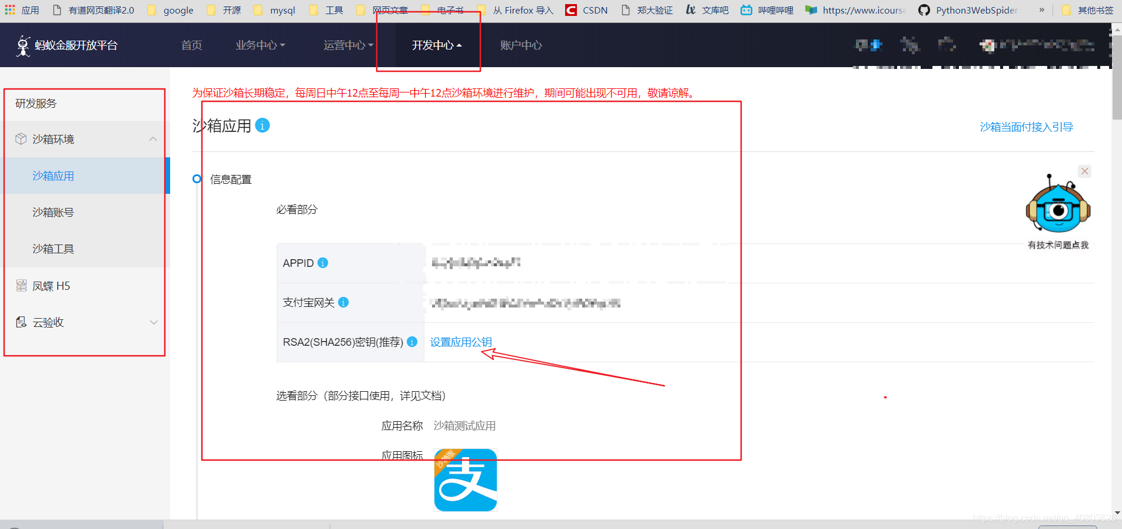The width and height of the screenshot is (1122, 529).
Task: Click the info icon next to 支付宝网关
Action: pos(344,302)
